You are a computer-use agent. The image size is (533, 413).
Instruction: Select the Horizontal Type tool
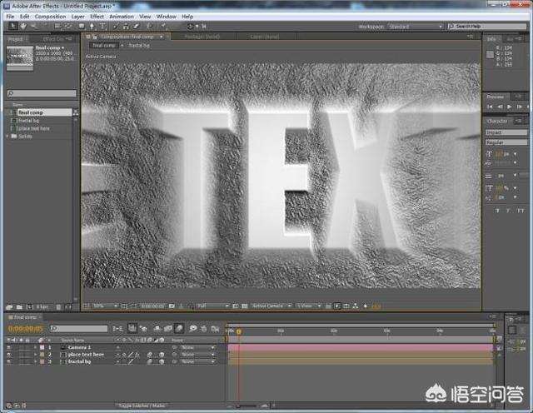pyautogui.click(x=102, y=26)
